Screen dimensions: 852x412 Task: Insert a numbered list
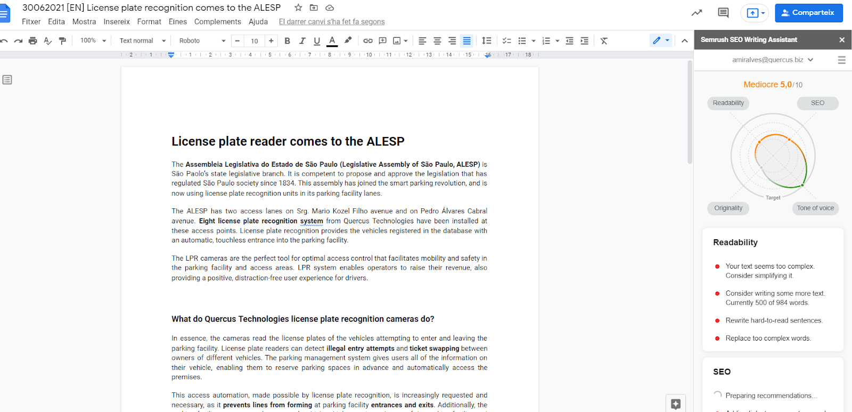pos(546,41)
